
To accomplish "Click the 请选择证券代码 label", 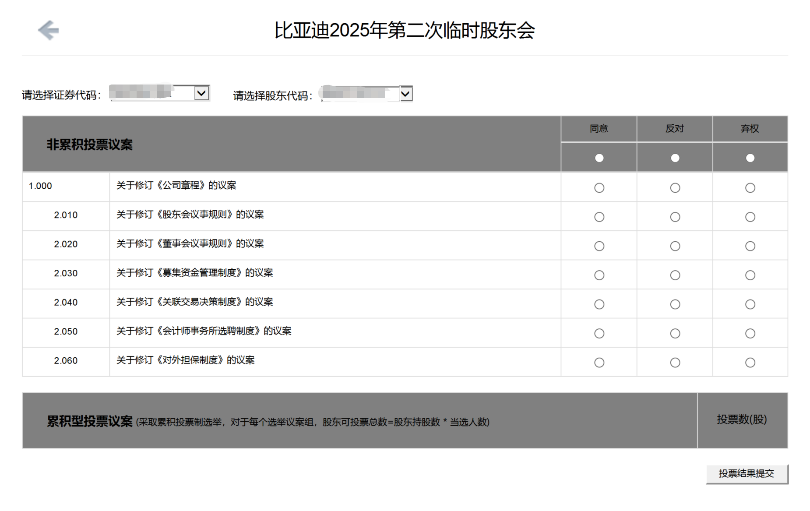I will tap(62, 95).
